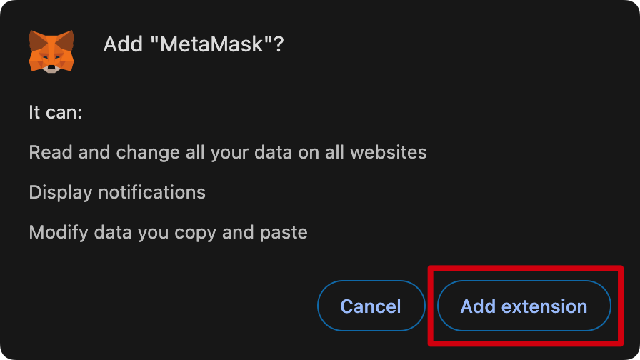
Task: Tap the orange fox extension icon
Action: click(x=51, y=50)
